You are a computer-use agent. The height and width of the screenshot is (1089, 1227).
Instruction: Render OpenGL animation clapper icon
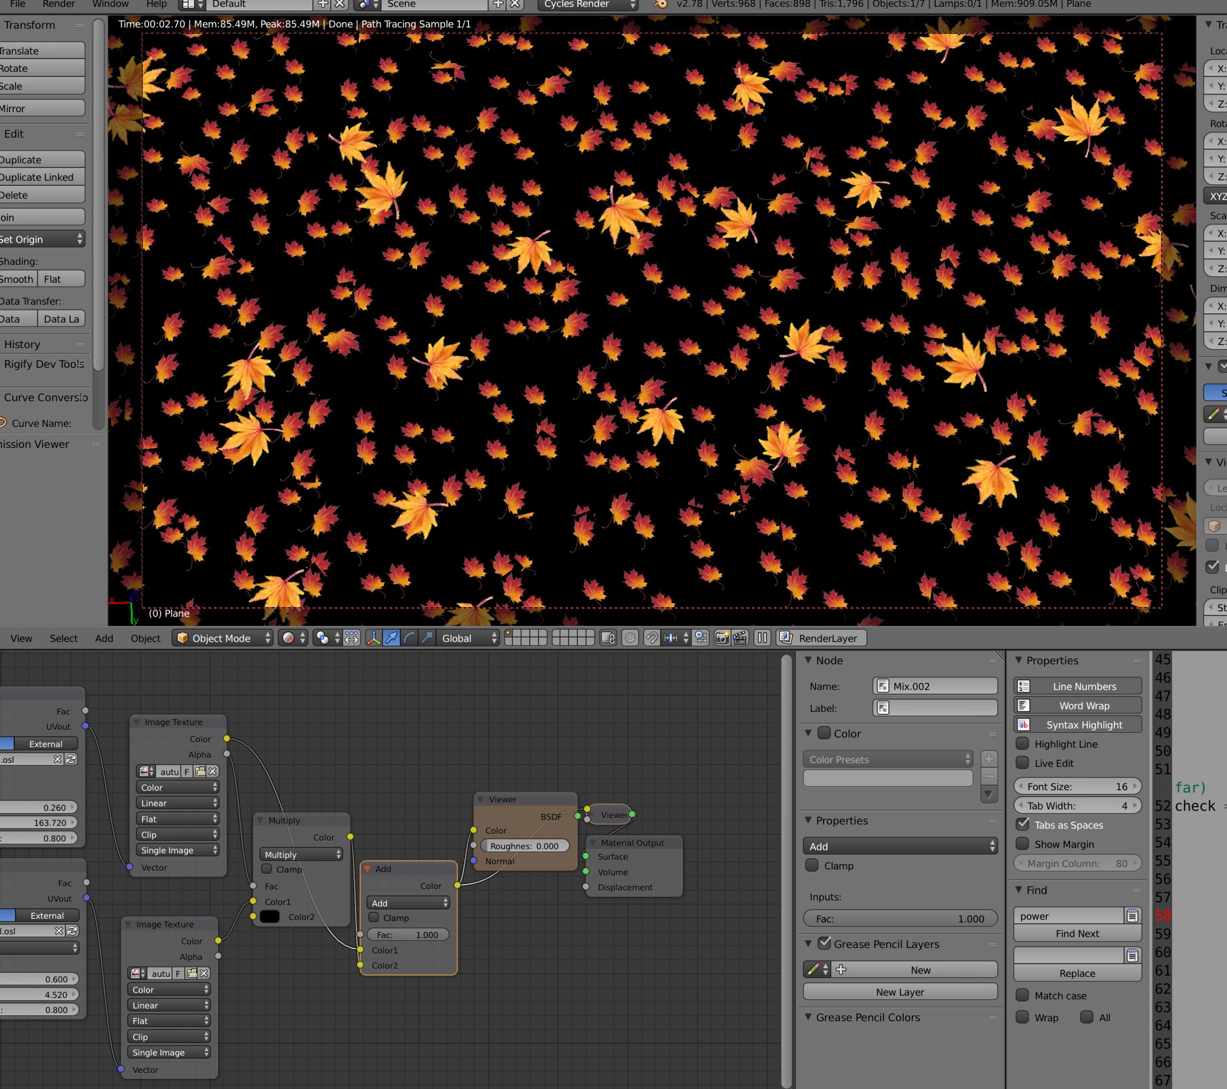coord(740,638)
